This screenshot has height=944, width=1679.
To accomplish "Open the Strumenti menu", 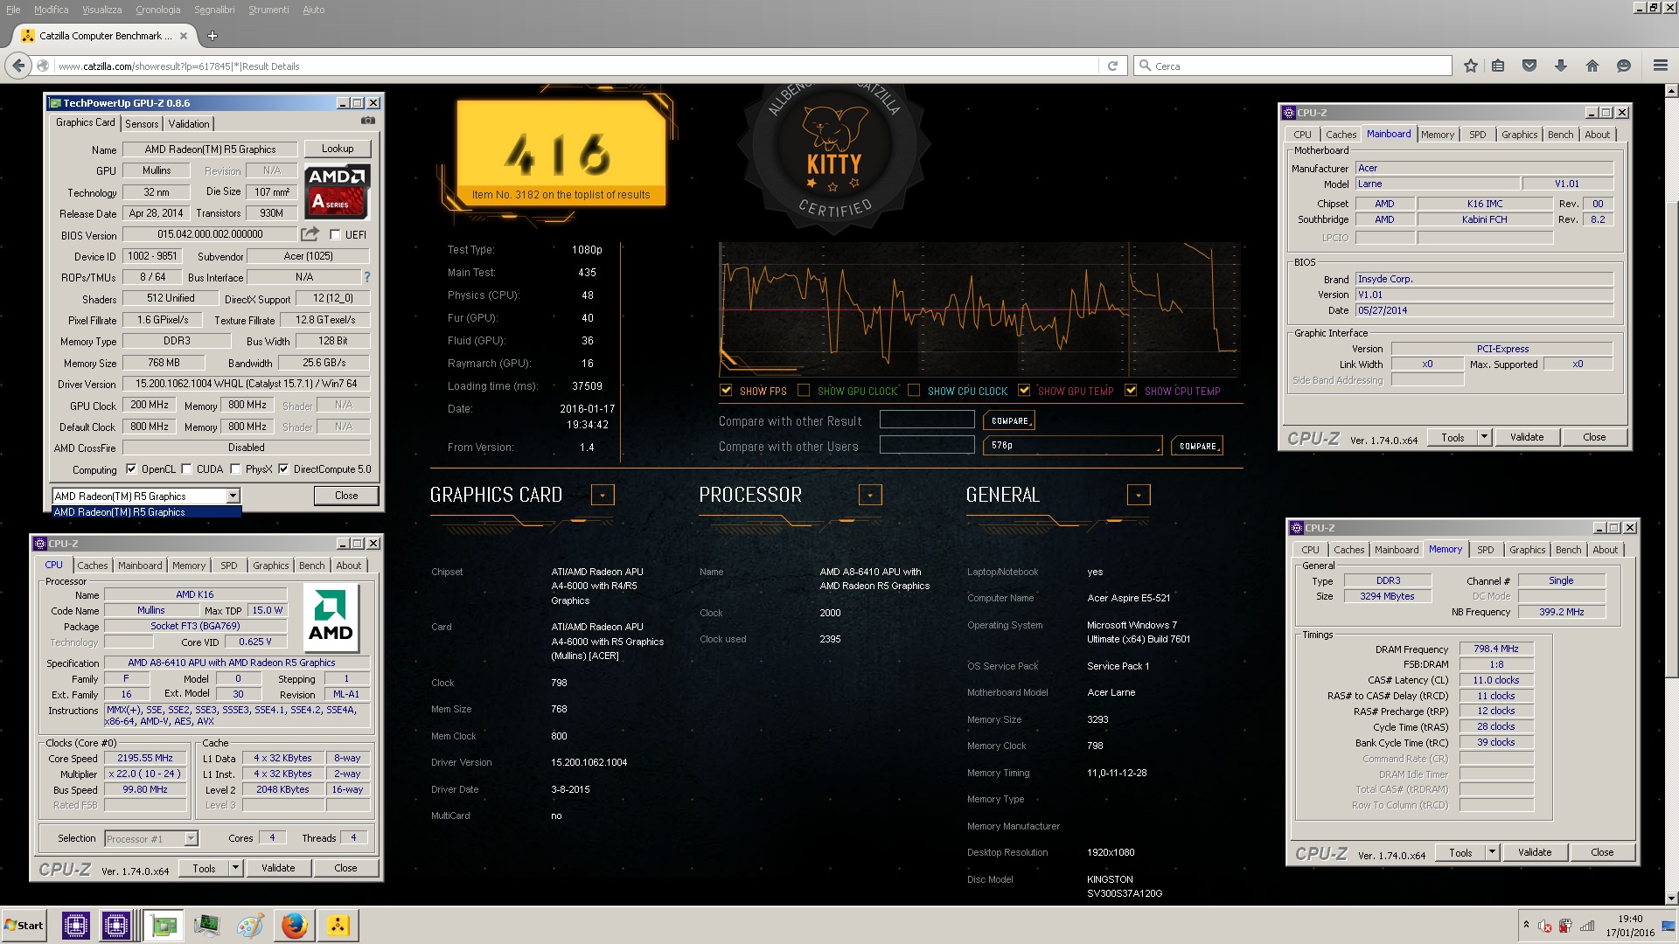I will click(x=268, y=10).
